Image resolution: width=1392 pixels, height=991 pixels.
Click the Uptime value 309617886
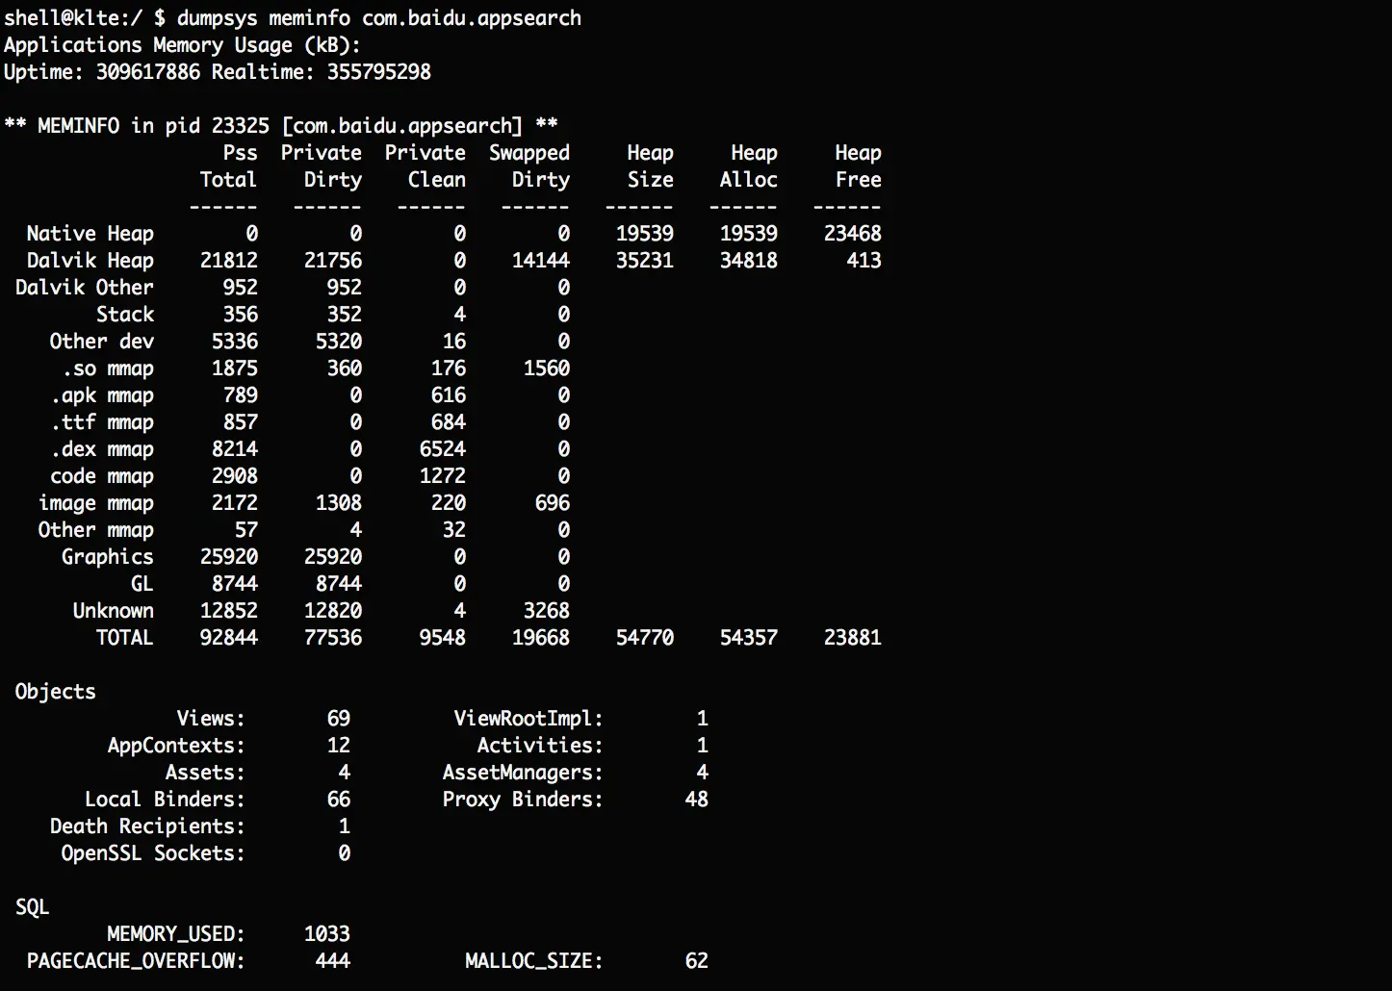[148, 72]
